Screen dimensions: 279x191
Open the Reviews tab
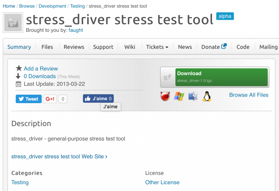pyautogui.click(x=74, y=47)
